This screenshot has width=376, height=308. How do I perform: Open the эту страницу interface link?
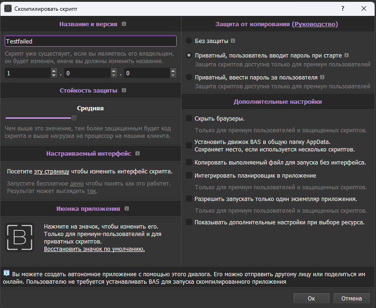point(55,172)
